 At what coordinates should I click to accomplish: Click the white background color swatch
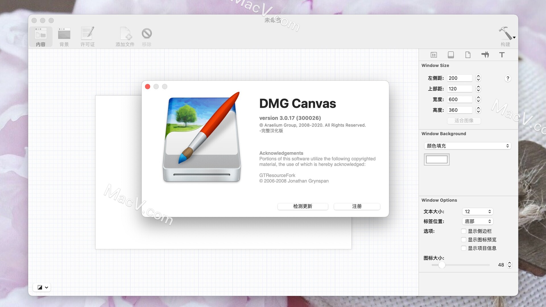click(437, 159)
